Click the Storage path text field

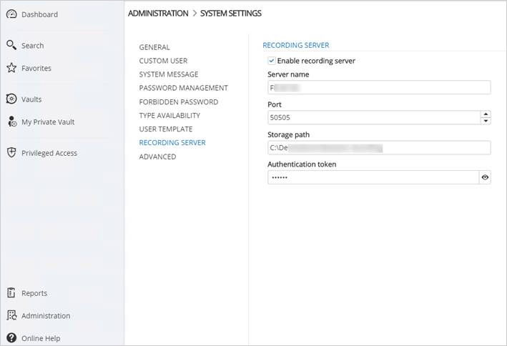coord(379,148)
